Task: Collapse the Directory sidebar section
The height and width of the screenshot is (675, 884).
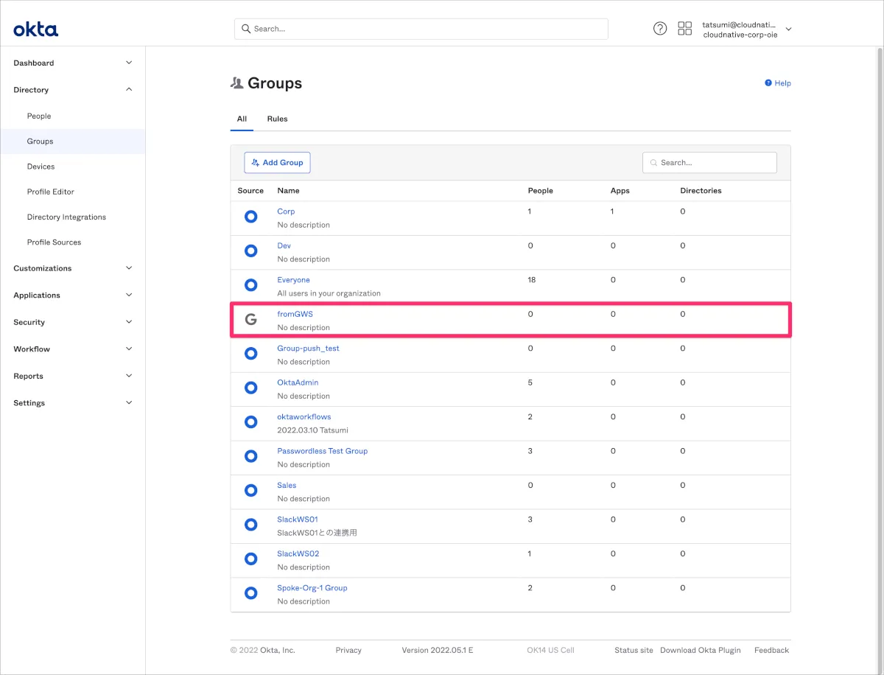Action: (72, 90)
